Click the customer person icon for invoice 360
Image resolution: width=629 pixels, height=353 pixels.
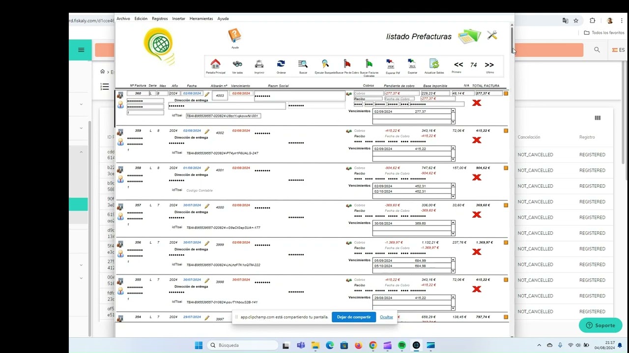(x=120, y=105)
